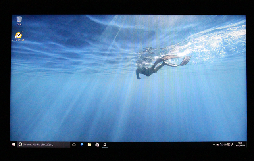Click the date 2016/06/10 in the taskbar
254x161 pixels.
(240, 146)
